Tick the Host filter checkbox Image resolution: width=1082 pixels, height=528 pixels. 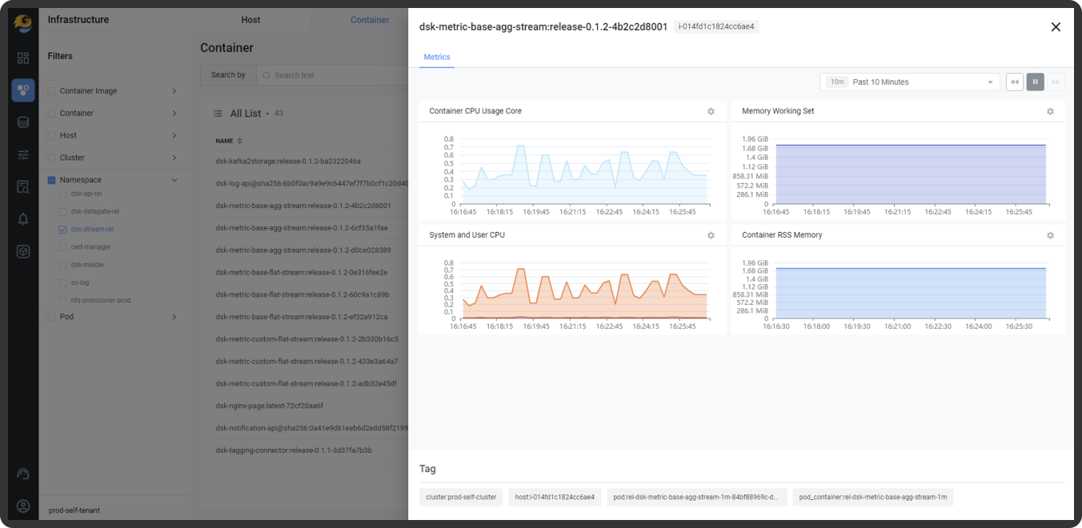click(52, 135)
